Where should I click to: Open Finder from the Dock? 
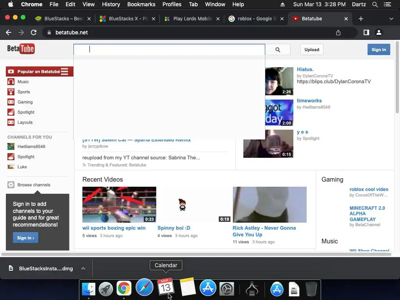(x=89, y=289)
